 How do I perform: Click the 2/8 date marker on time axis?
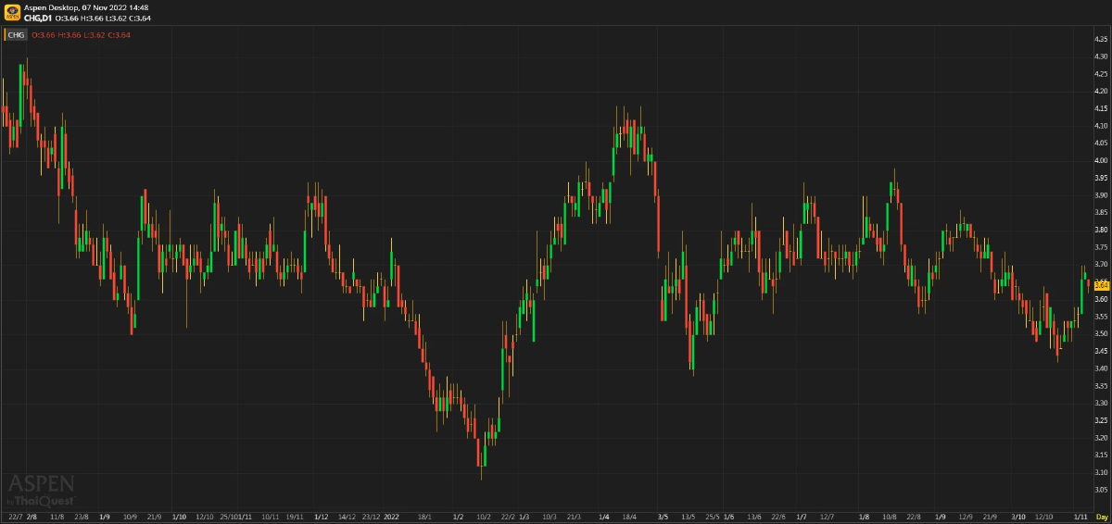(32, 517)
